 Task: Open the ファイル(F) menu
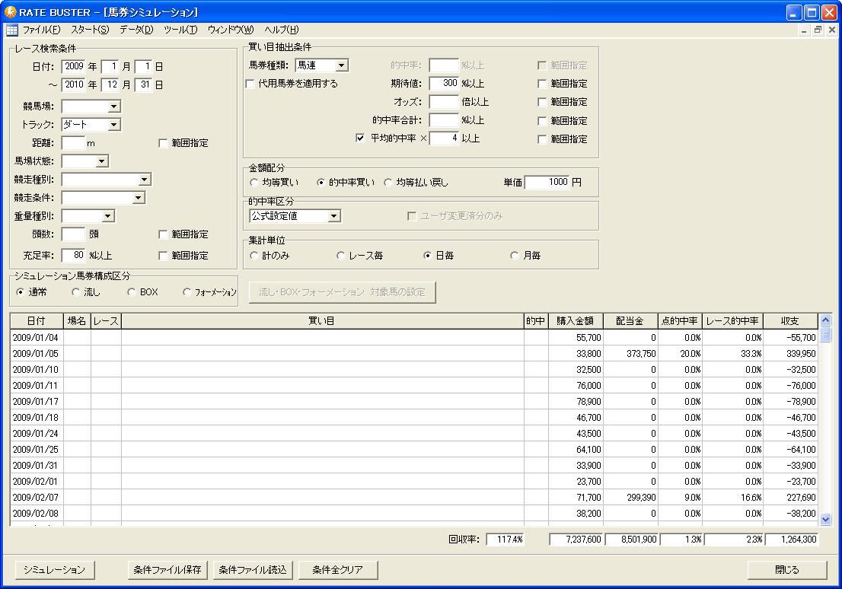click(41, 30)
